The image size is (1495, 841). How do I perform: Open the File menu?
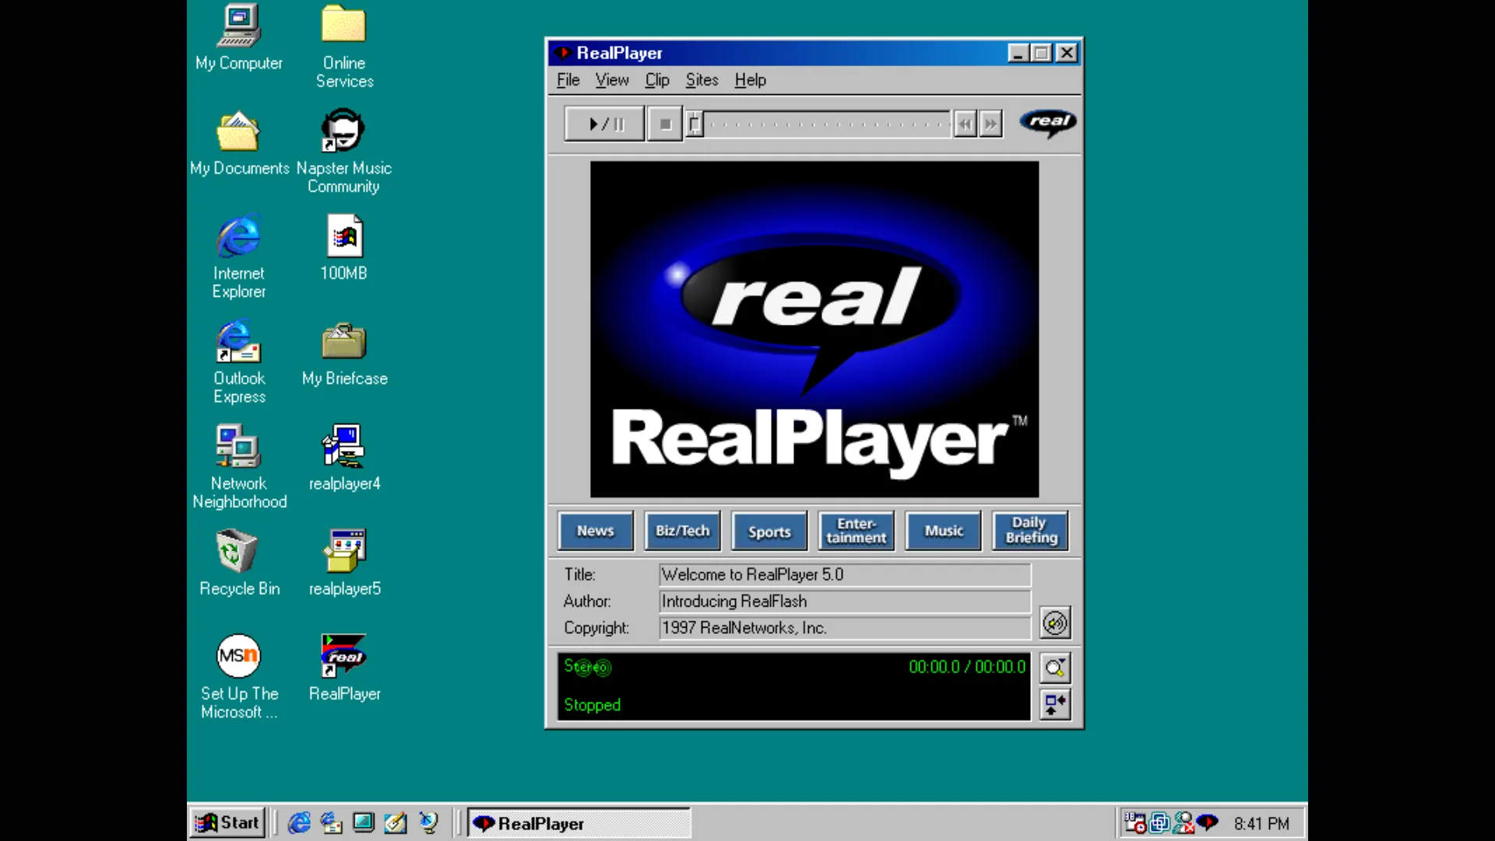(568, 80)
